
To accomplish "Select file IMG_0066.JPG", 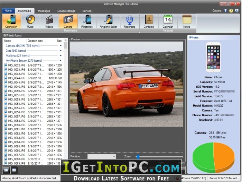I will [x=33, y=150].
